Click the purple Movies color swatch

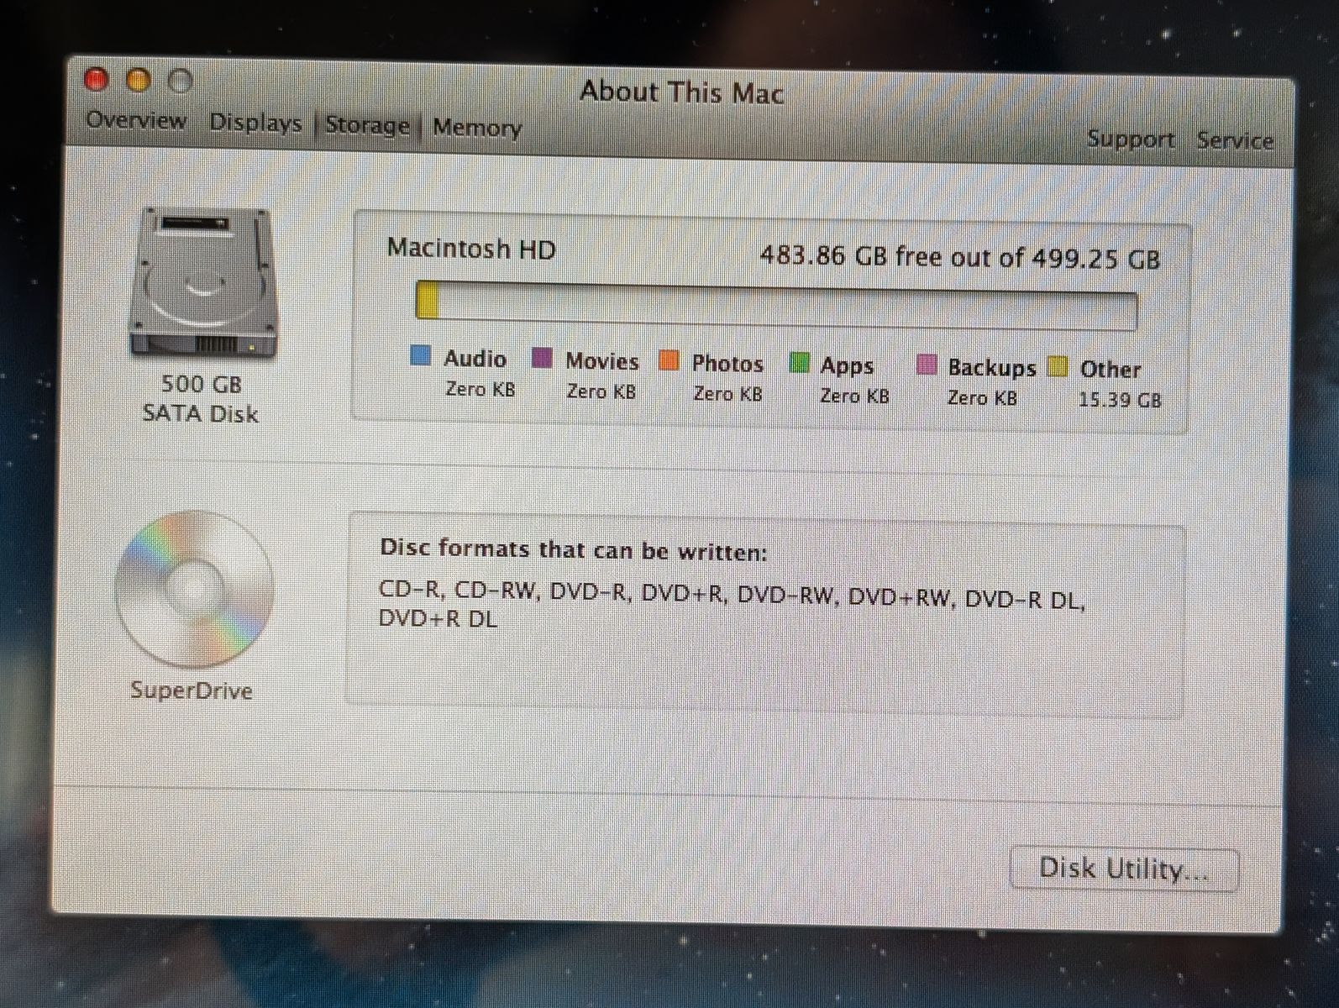click(543, 358)
